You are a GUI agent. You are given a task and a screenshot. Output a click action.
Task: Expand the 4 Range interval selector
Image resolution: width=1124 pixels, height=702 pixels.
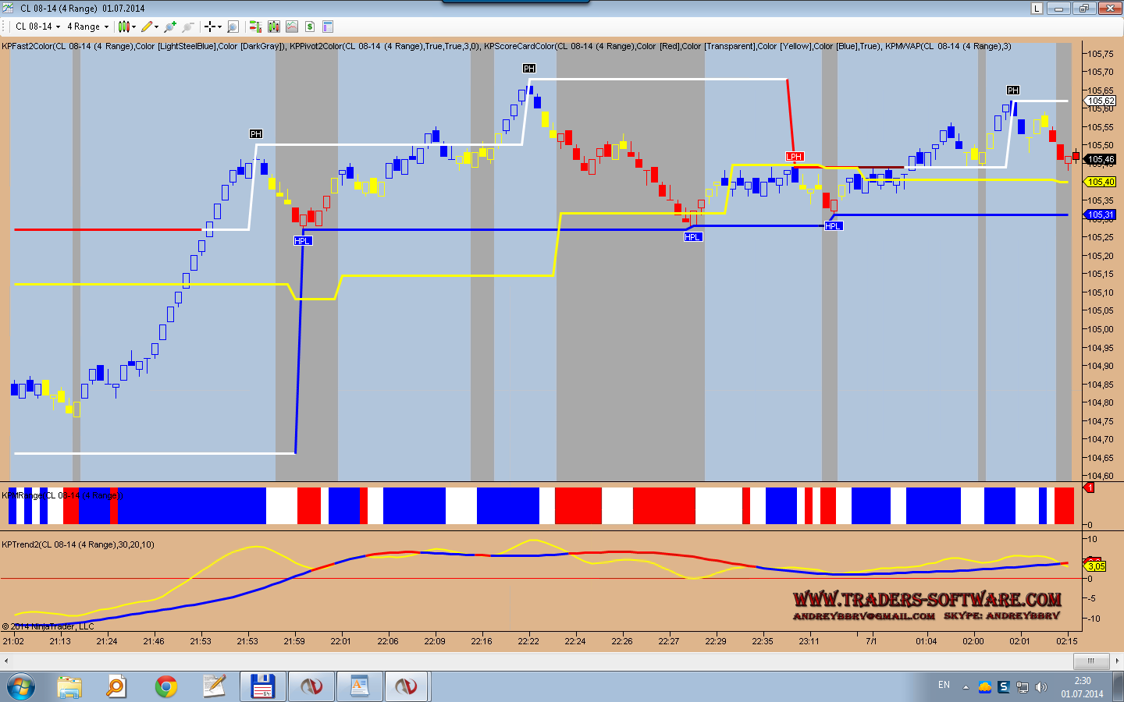pos(87,27)
